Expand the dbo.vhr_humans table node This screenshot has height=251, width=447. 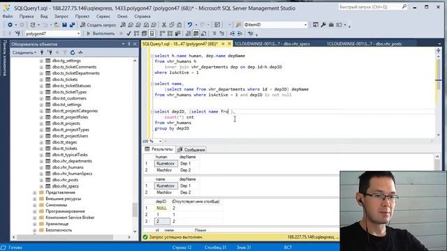(41, 167)
